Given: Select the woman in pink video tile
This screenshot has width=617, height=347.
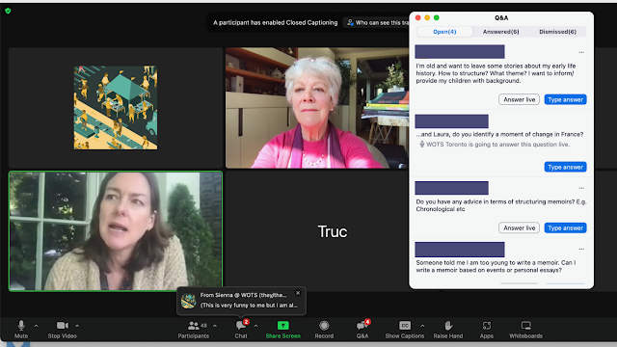Looking at the screenshot, I should pyautogui.click(x=317, y=108).
